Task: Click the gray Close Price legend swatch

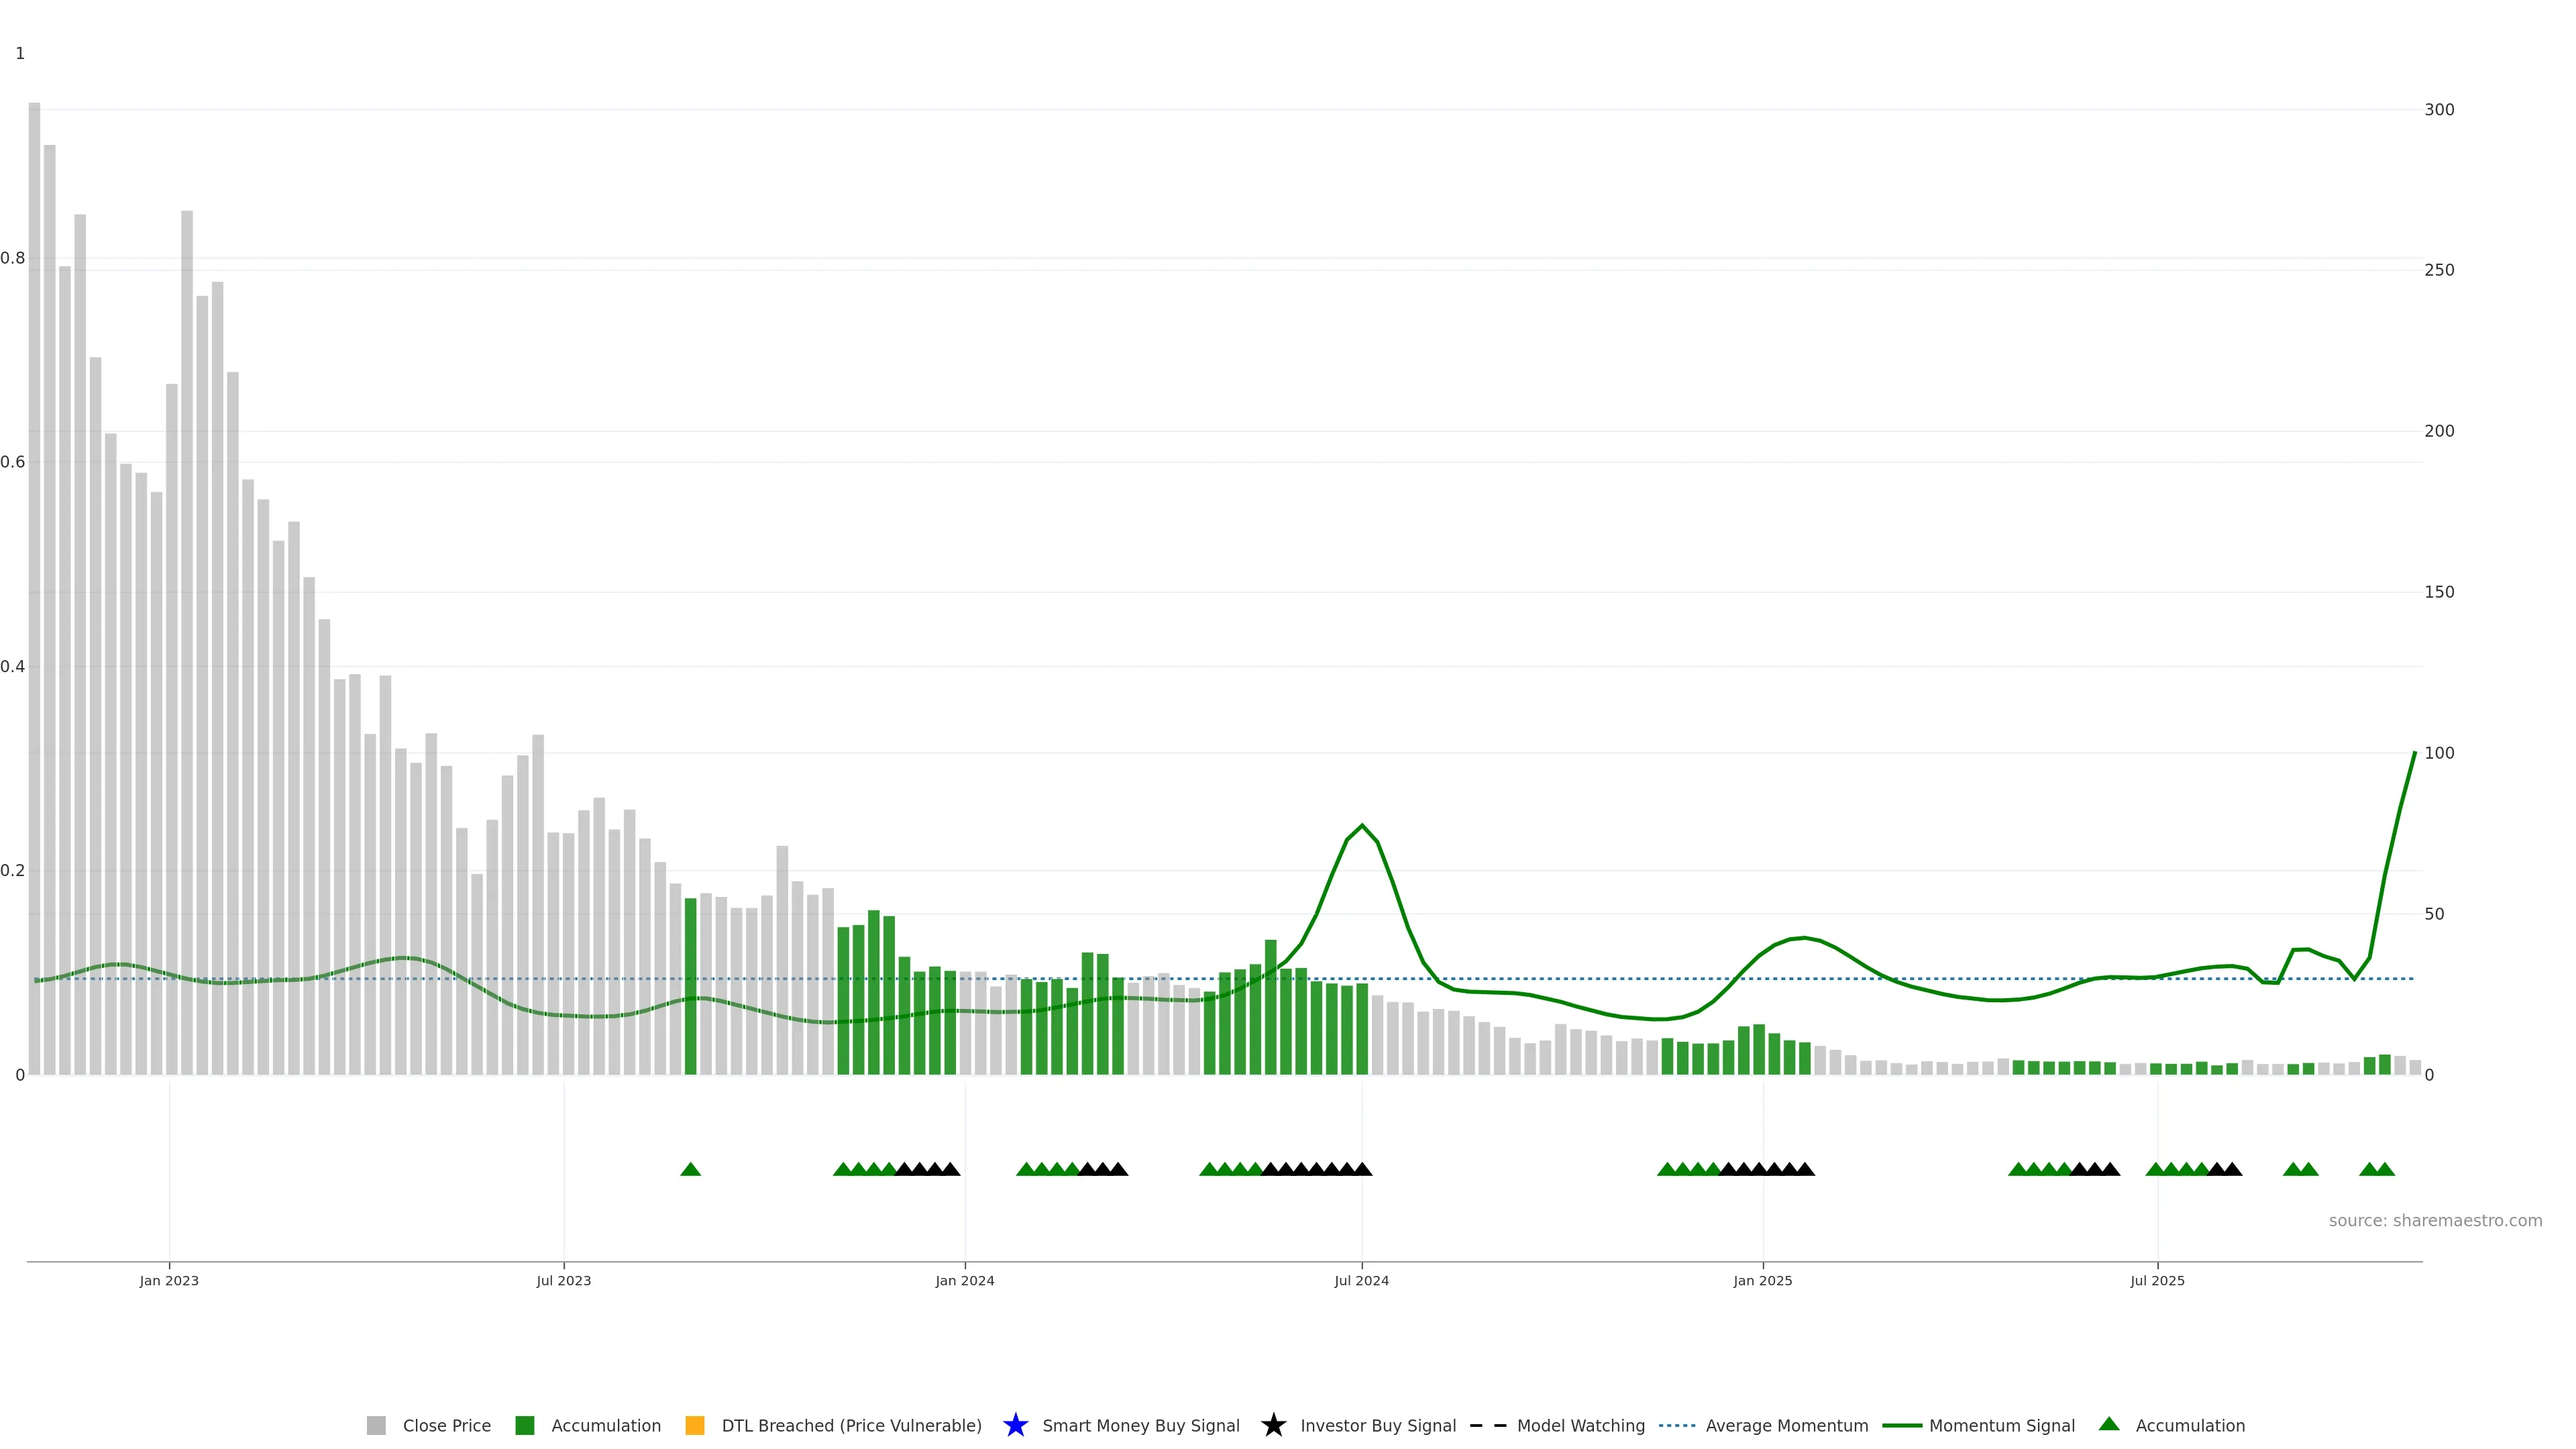Action: click(376, 1425)
